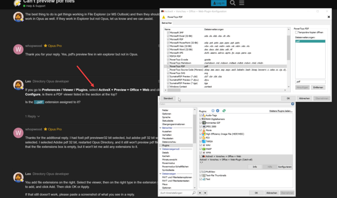Click Leo's avatar in first forum post
337x198 pixels.
tap(18, 17)
